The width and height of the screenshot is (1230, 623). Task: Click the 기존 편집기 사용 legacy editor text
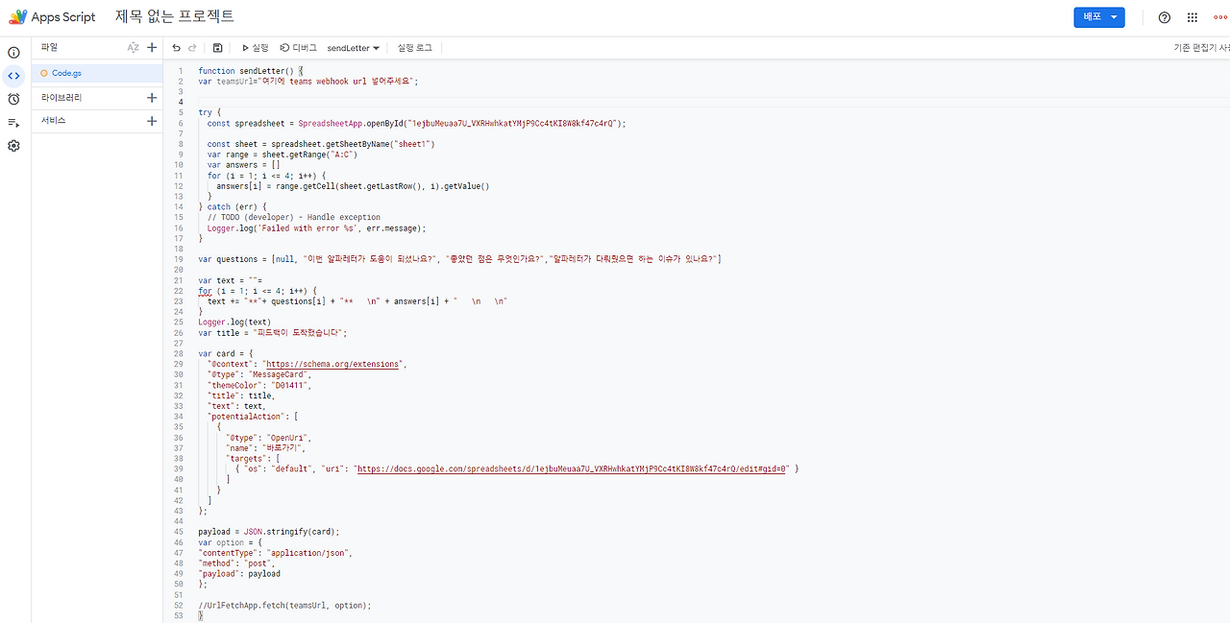click(x=1201, y=47)
